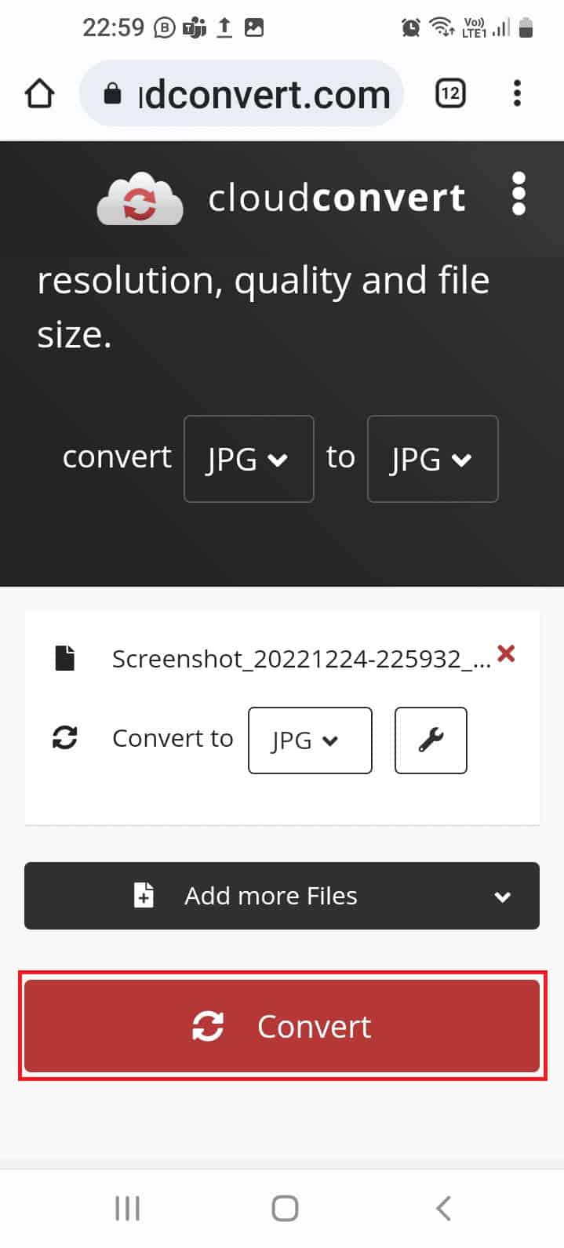
Task: Open the cloudconvert site menu (three dots)
Action: coord(519,198)
